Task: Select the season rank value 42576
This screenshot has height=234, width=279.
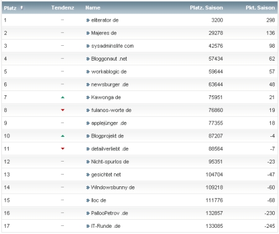Action: pos(216,46)
